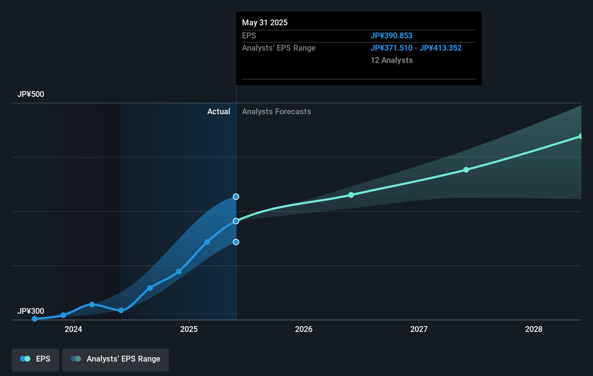This screenshot has height=376, width=593.
Task: Select the May 31 2025 EPS data point
Action: tap(236, 221)
